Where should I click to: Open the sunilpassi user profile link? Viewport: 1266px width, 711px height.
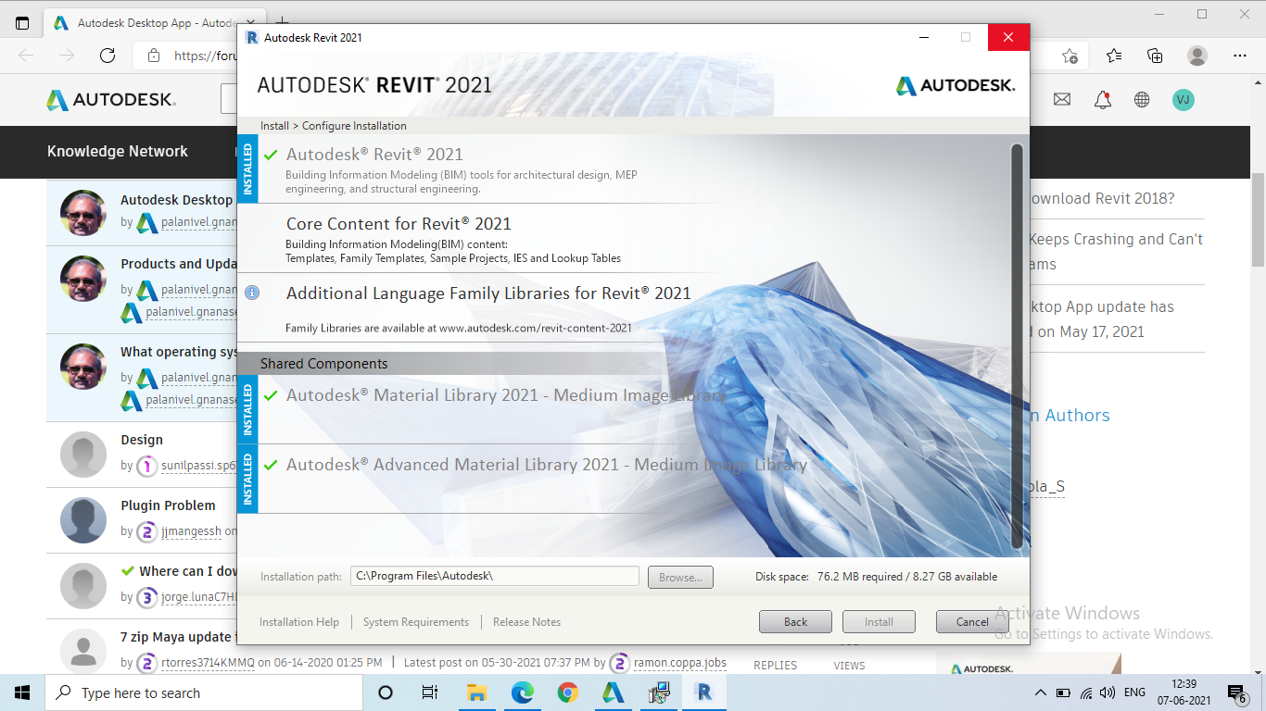click(x=199, y=467)
